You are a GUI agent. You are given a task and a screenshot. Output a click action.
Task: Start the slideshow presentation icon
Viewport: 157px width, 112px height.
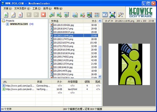pos(66,15)
